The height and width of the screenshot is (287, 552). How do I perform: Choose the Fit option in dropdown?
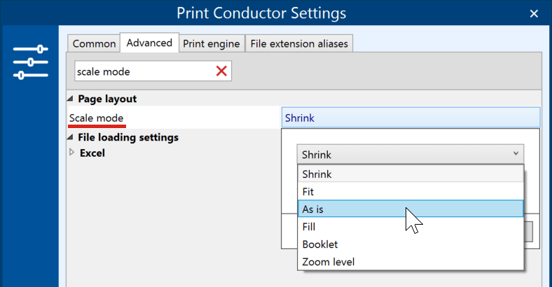click(x=410, y=192)
